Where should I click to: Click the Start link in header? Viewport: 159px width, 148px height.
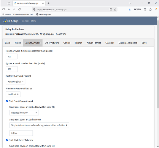[x=33, y=21]
